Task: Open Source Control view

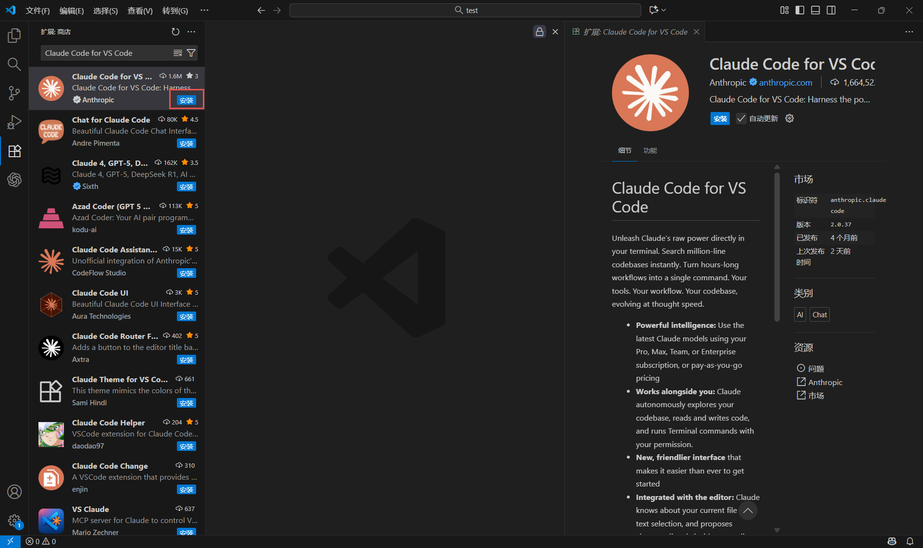Action: (x=14, y=93)
